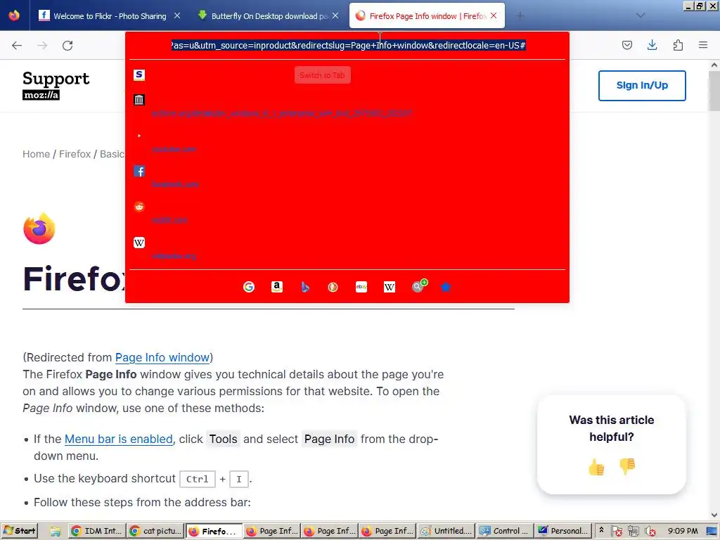The width and height of the screenshot is (720, 540).
Task: Select the Firefox Page Info window tab
Action: click(x=427, y=15)
